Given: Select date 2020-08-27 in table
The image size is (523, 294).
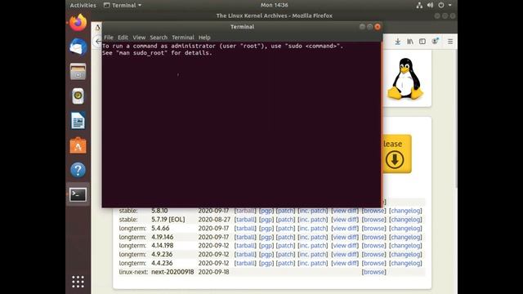Looking at the screenshot, I should click(214, 220).
